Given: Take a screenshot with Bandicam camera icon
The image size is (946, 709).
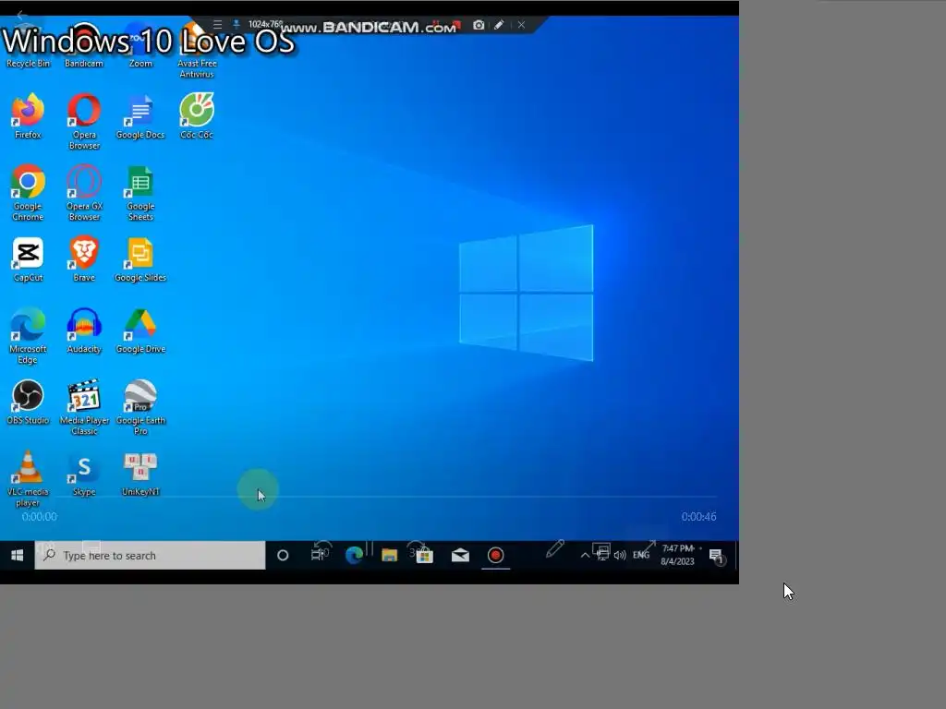Looking at the screenshot, I should coord(479,25).
